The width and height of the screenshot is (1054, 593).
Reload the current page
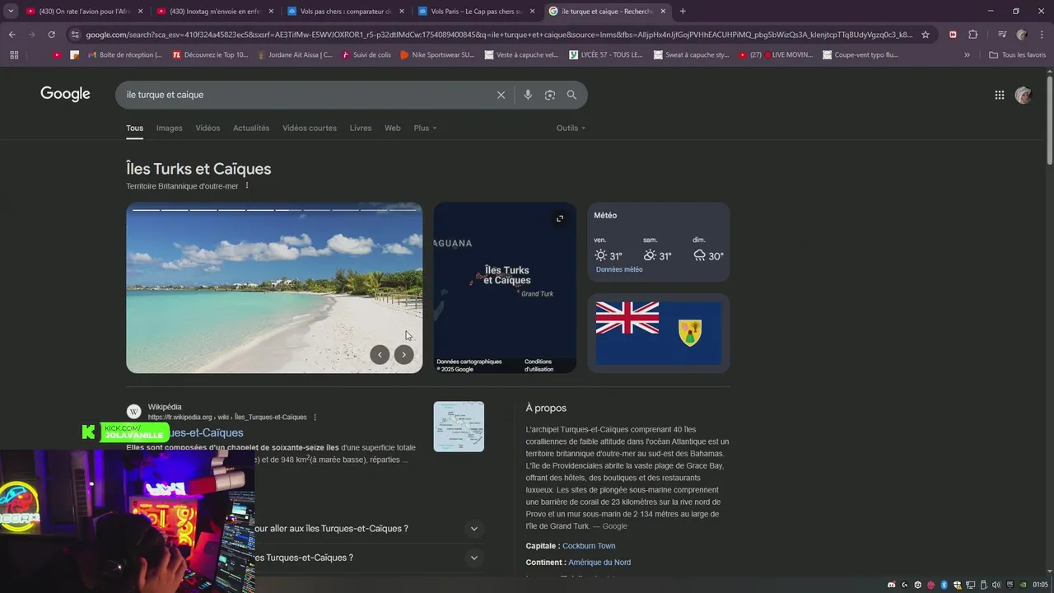point(51,35)
